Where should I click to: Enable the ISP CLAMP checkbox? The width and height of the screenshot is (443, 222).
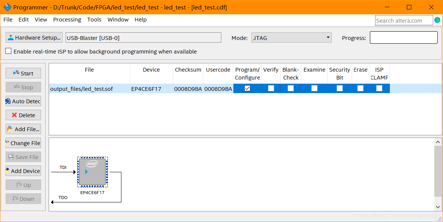[379, 89]
